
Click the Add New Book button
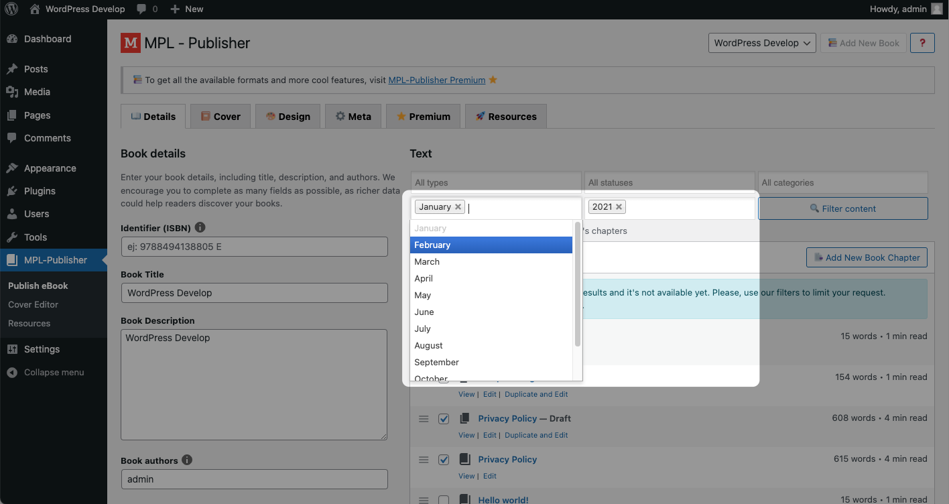tap(863, 43)
